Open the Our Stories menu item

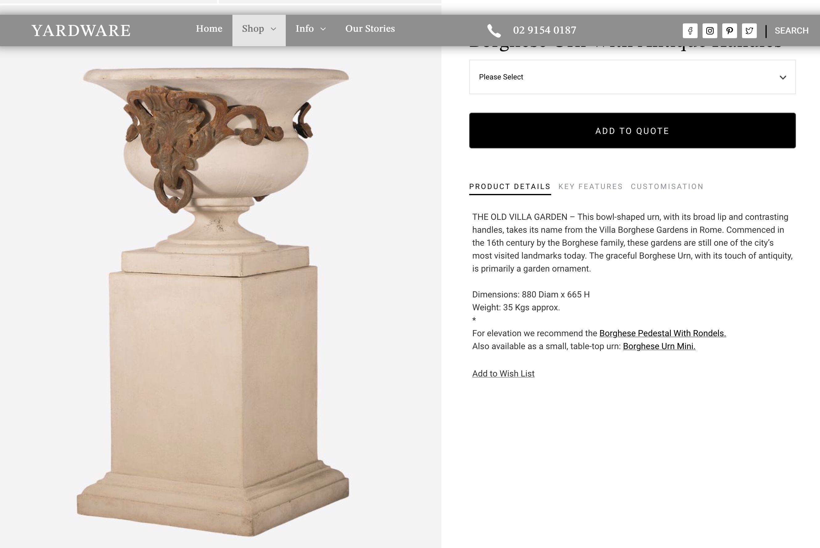[x=370, y=29]
